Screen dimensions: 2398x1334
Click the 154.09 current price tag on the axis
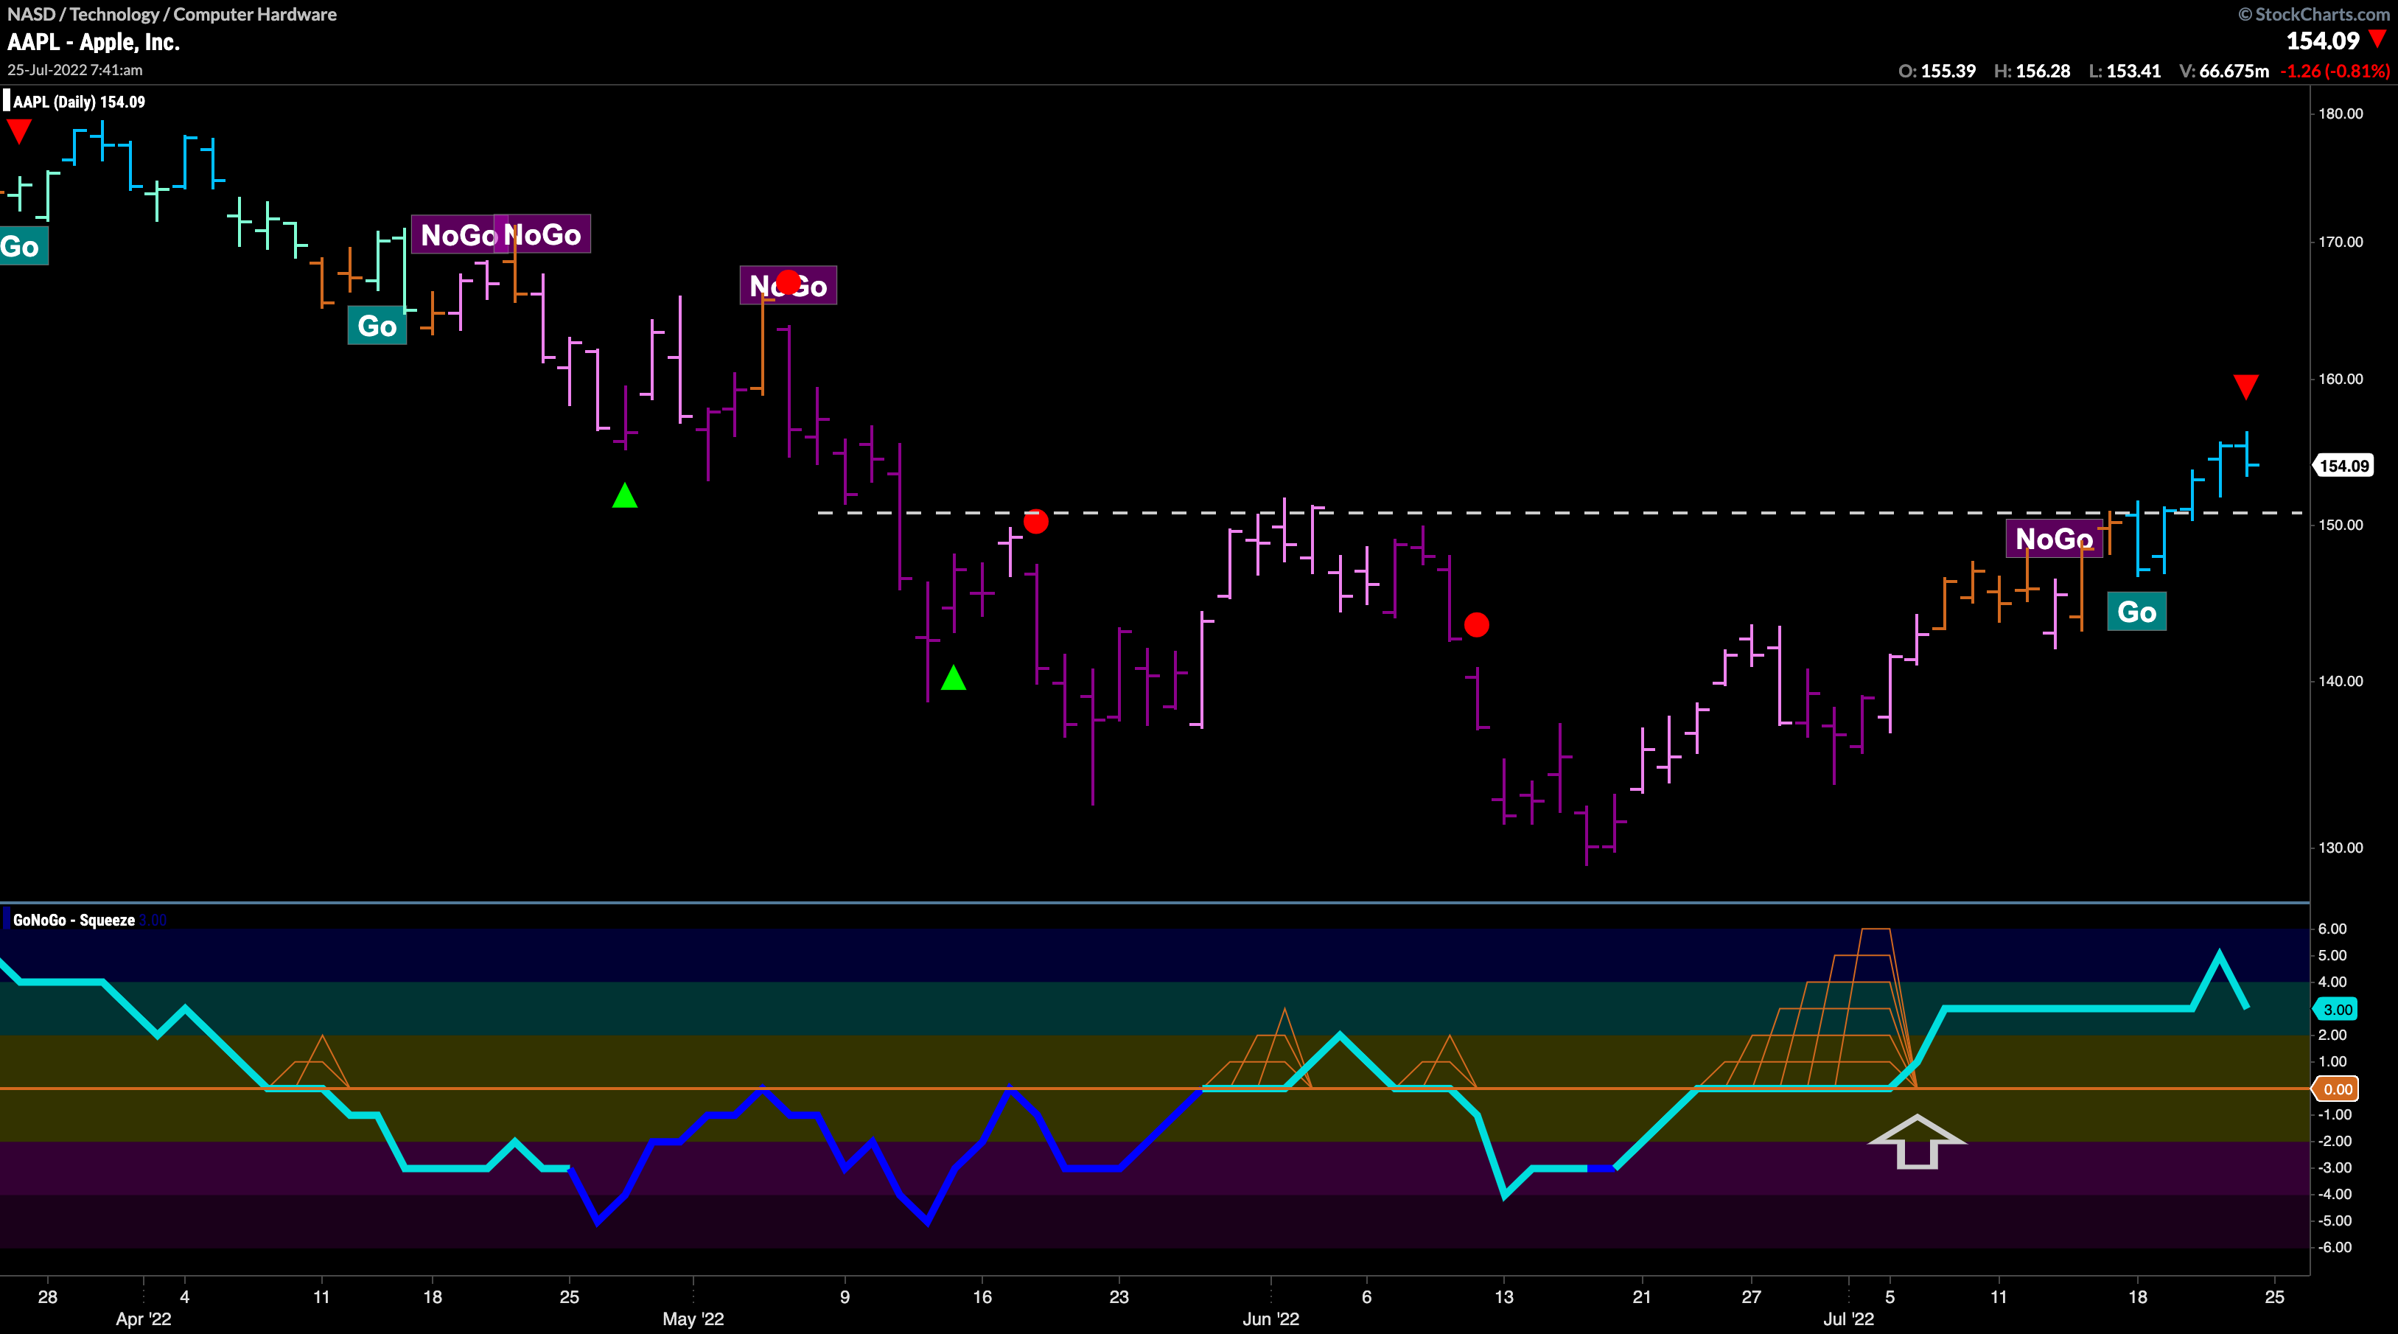tap(2344, 466)
